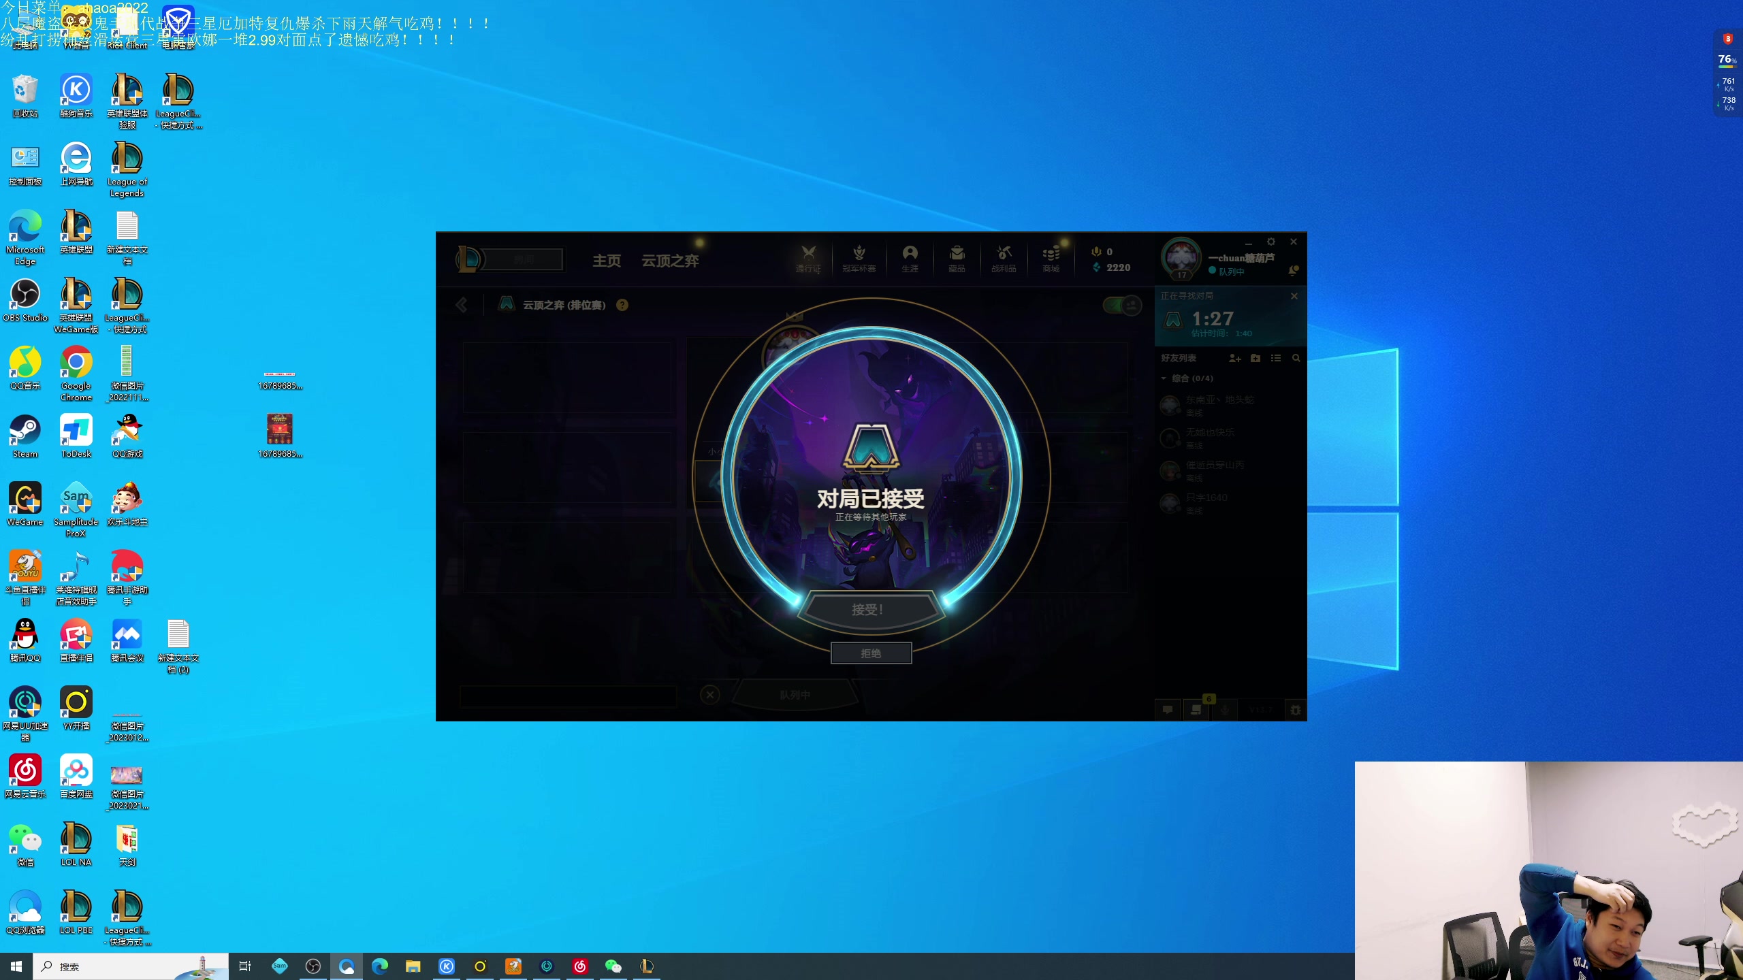
Task: Click the friends search magnifier icon
Action: 1296,358
